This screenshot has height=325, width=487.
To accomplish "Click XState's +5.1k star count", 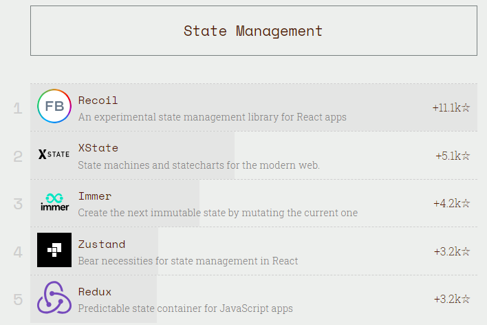I will pos(453,156).
